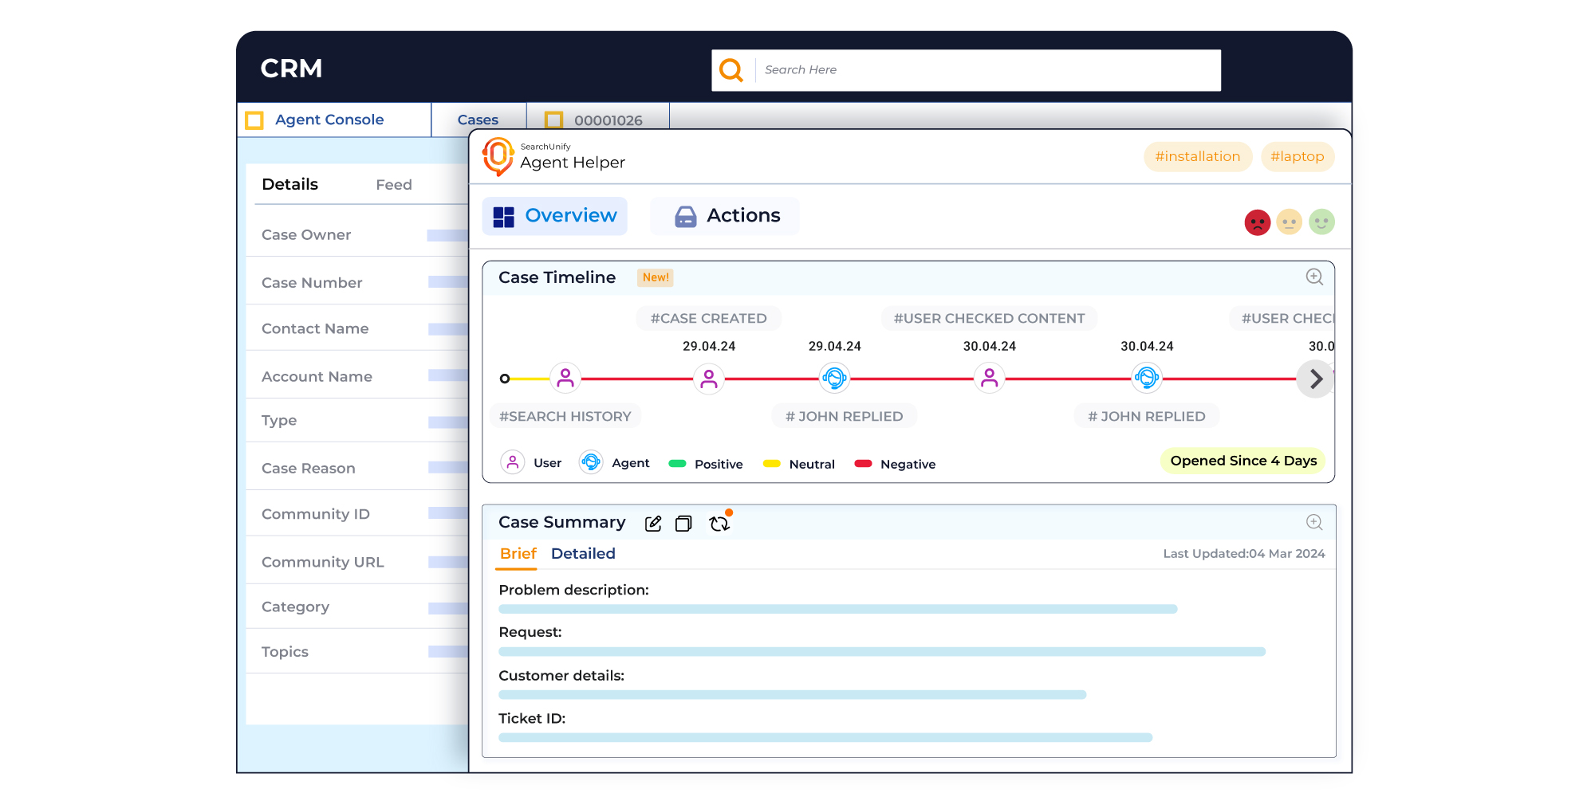The width and height of the screenshot is (1595, 797).
Task: Open the Details tab in CRM
Action: (289, 184)
